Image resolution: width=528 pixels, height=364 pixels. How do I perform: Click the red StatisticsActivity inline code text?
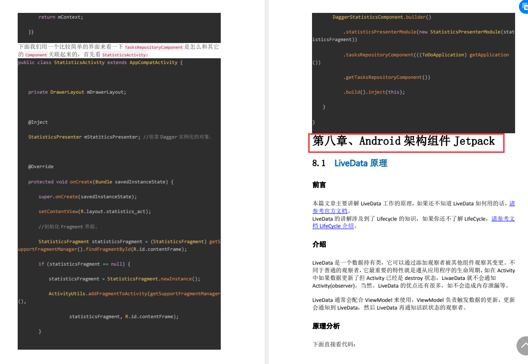click(124, 55)
